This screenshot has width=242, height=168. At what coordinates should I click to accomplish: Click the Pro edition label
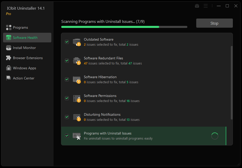(8, 14)
